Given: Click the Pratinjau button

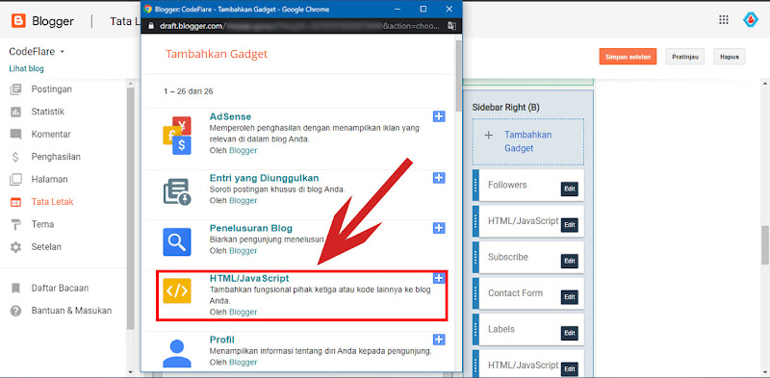Looking at the screenshot, I should coord(685,57).
